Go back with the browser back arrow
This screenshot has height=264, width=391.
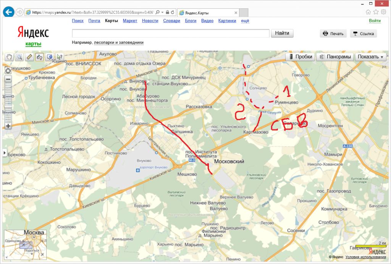tap(9, 12)
